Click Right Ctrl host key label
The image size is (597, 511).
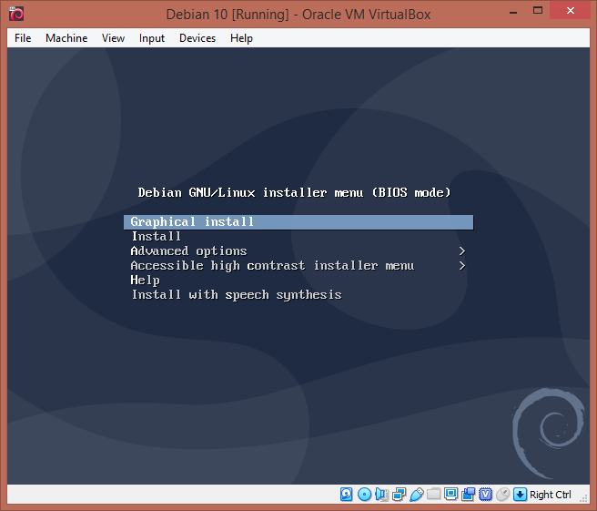tap(551, 495)
